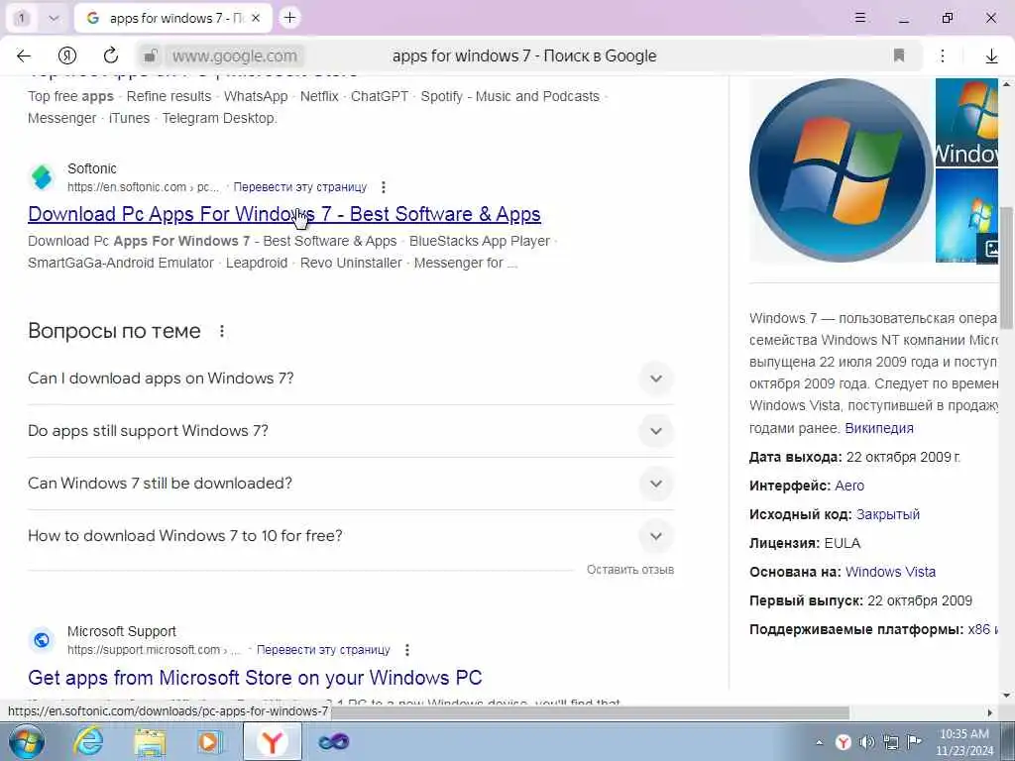The width and height of the screenshot is (1015, 761).
Task: Show hidden tray icons arrow
Action: pyautogui.click(x=819, y=742)
